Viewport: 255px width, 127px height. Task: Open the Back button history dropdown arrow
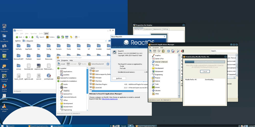(x=24, y=37)
